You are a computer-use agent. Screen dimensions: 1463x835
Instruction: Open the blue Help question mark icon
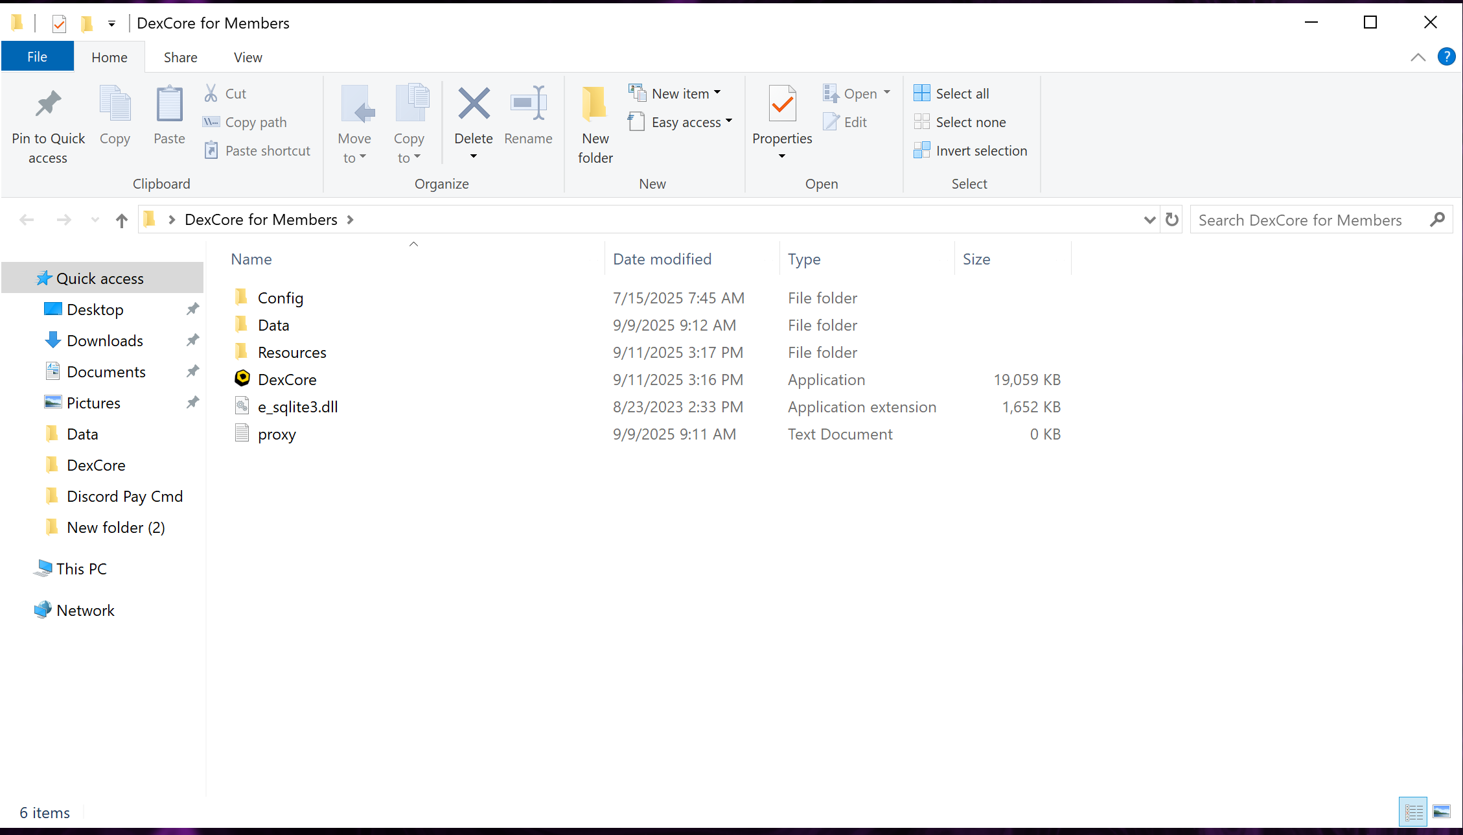click(x=1446, y=57)
